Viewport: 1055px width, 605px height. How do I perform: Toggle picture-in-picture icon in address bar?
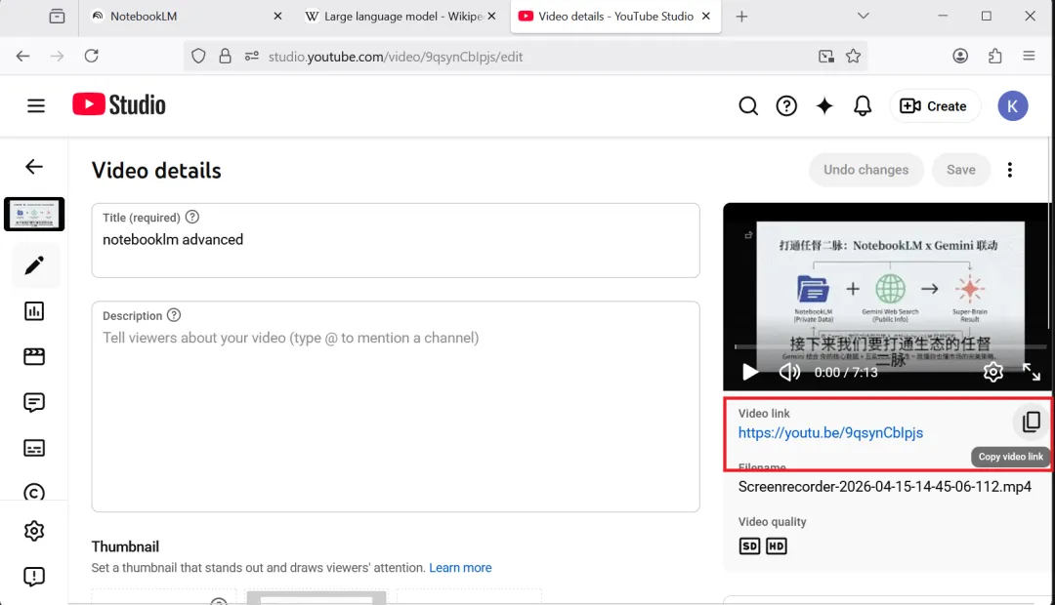point(826,57)
